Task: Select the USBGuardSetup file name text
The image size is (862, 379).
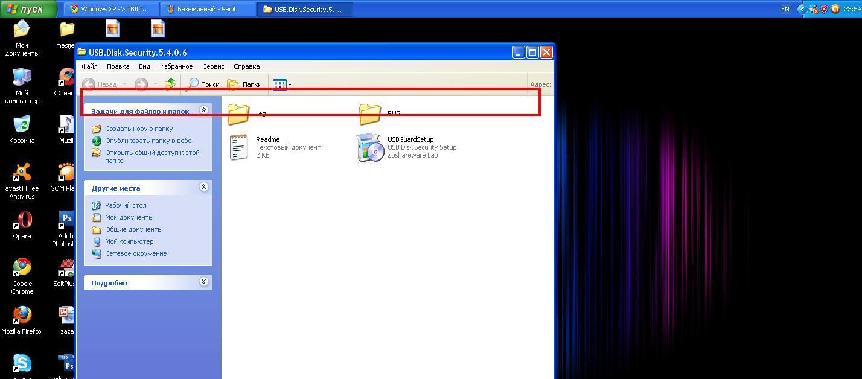Action: click(410, 139)
